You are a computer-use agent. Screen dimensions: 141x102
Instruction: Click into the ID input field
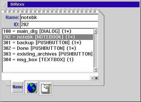point(59,25)
